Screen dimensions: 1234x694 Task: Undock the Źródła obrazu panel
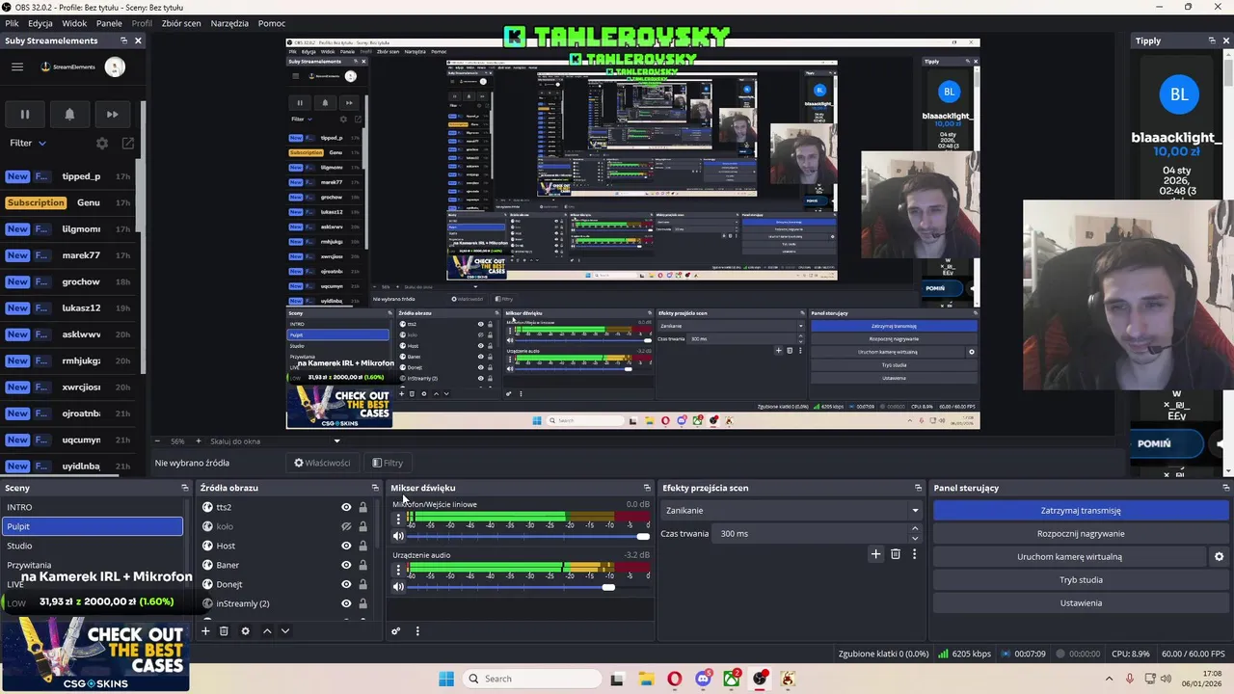coord(375,488)
